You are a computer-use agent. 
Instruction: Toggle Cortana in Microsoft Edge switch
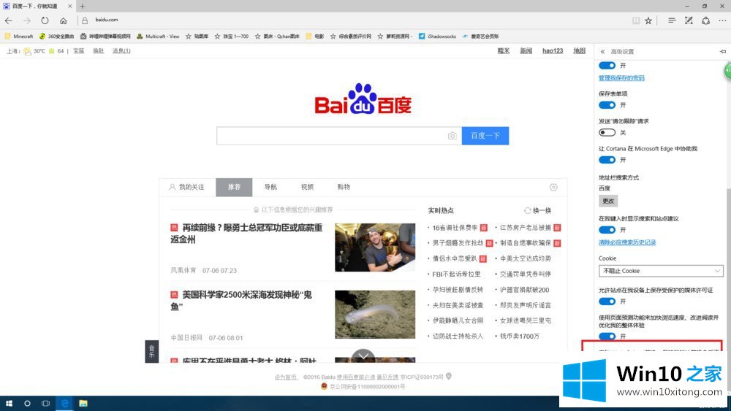[607, 160]
